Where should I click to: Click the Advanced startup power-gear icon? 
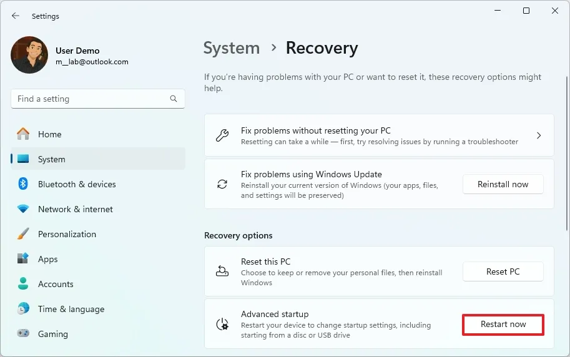222,324
